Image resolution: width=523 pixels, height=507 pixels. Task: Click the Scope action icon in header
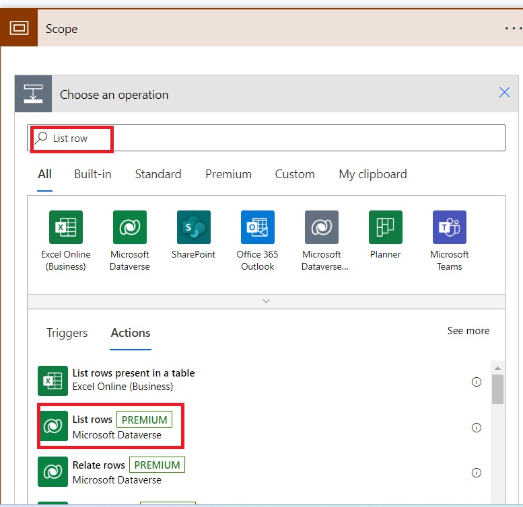pyautogui.click(x=19, y=28)
